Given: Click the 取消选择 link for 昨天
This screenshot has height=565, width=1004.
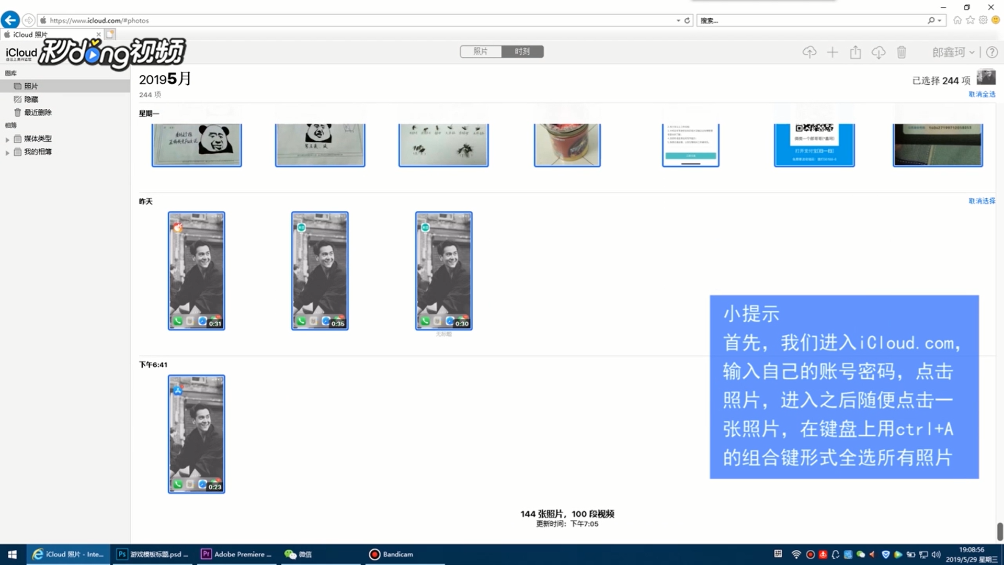Looking at the screenshot, I should 982,201.
